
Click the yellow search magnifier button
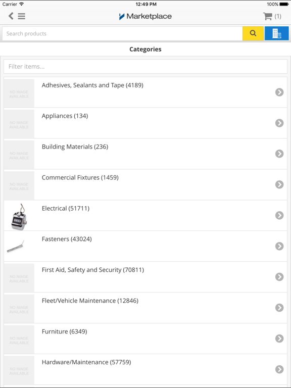tap(253, 33)
